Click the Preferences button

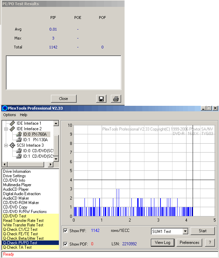point(189,243)
